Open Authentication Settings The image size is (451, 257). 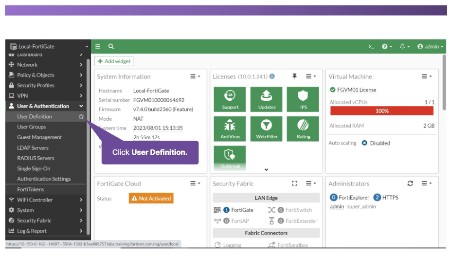tap(44, 179)
